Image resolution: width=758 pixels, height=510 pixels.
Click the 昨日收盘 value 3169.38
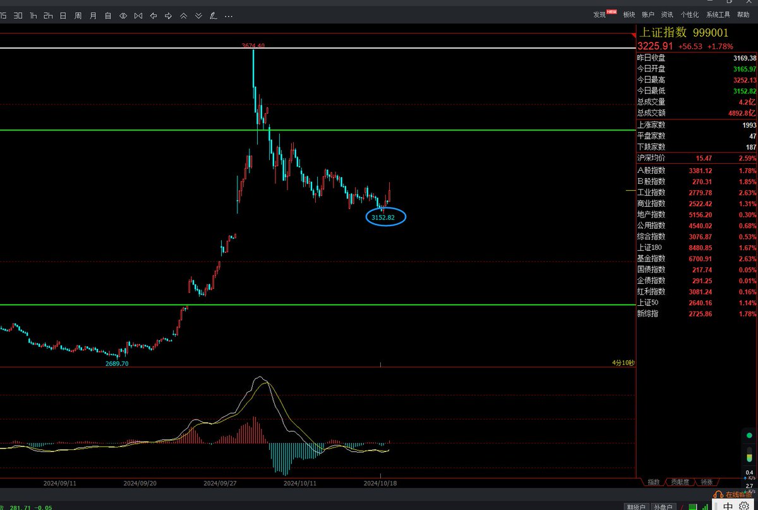(744, 58)
